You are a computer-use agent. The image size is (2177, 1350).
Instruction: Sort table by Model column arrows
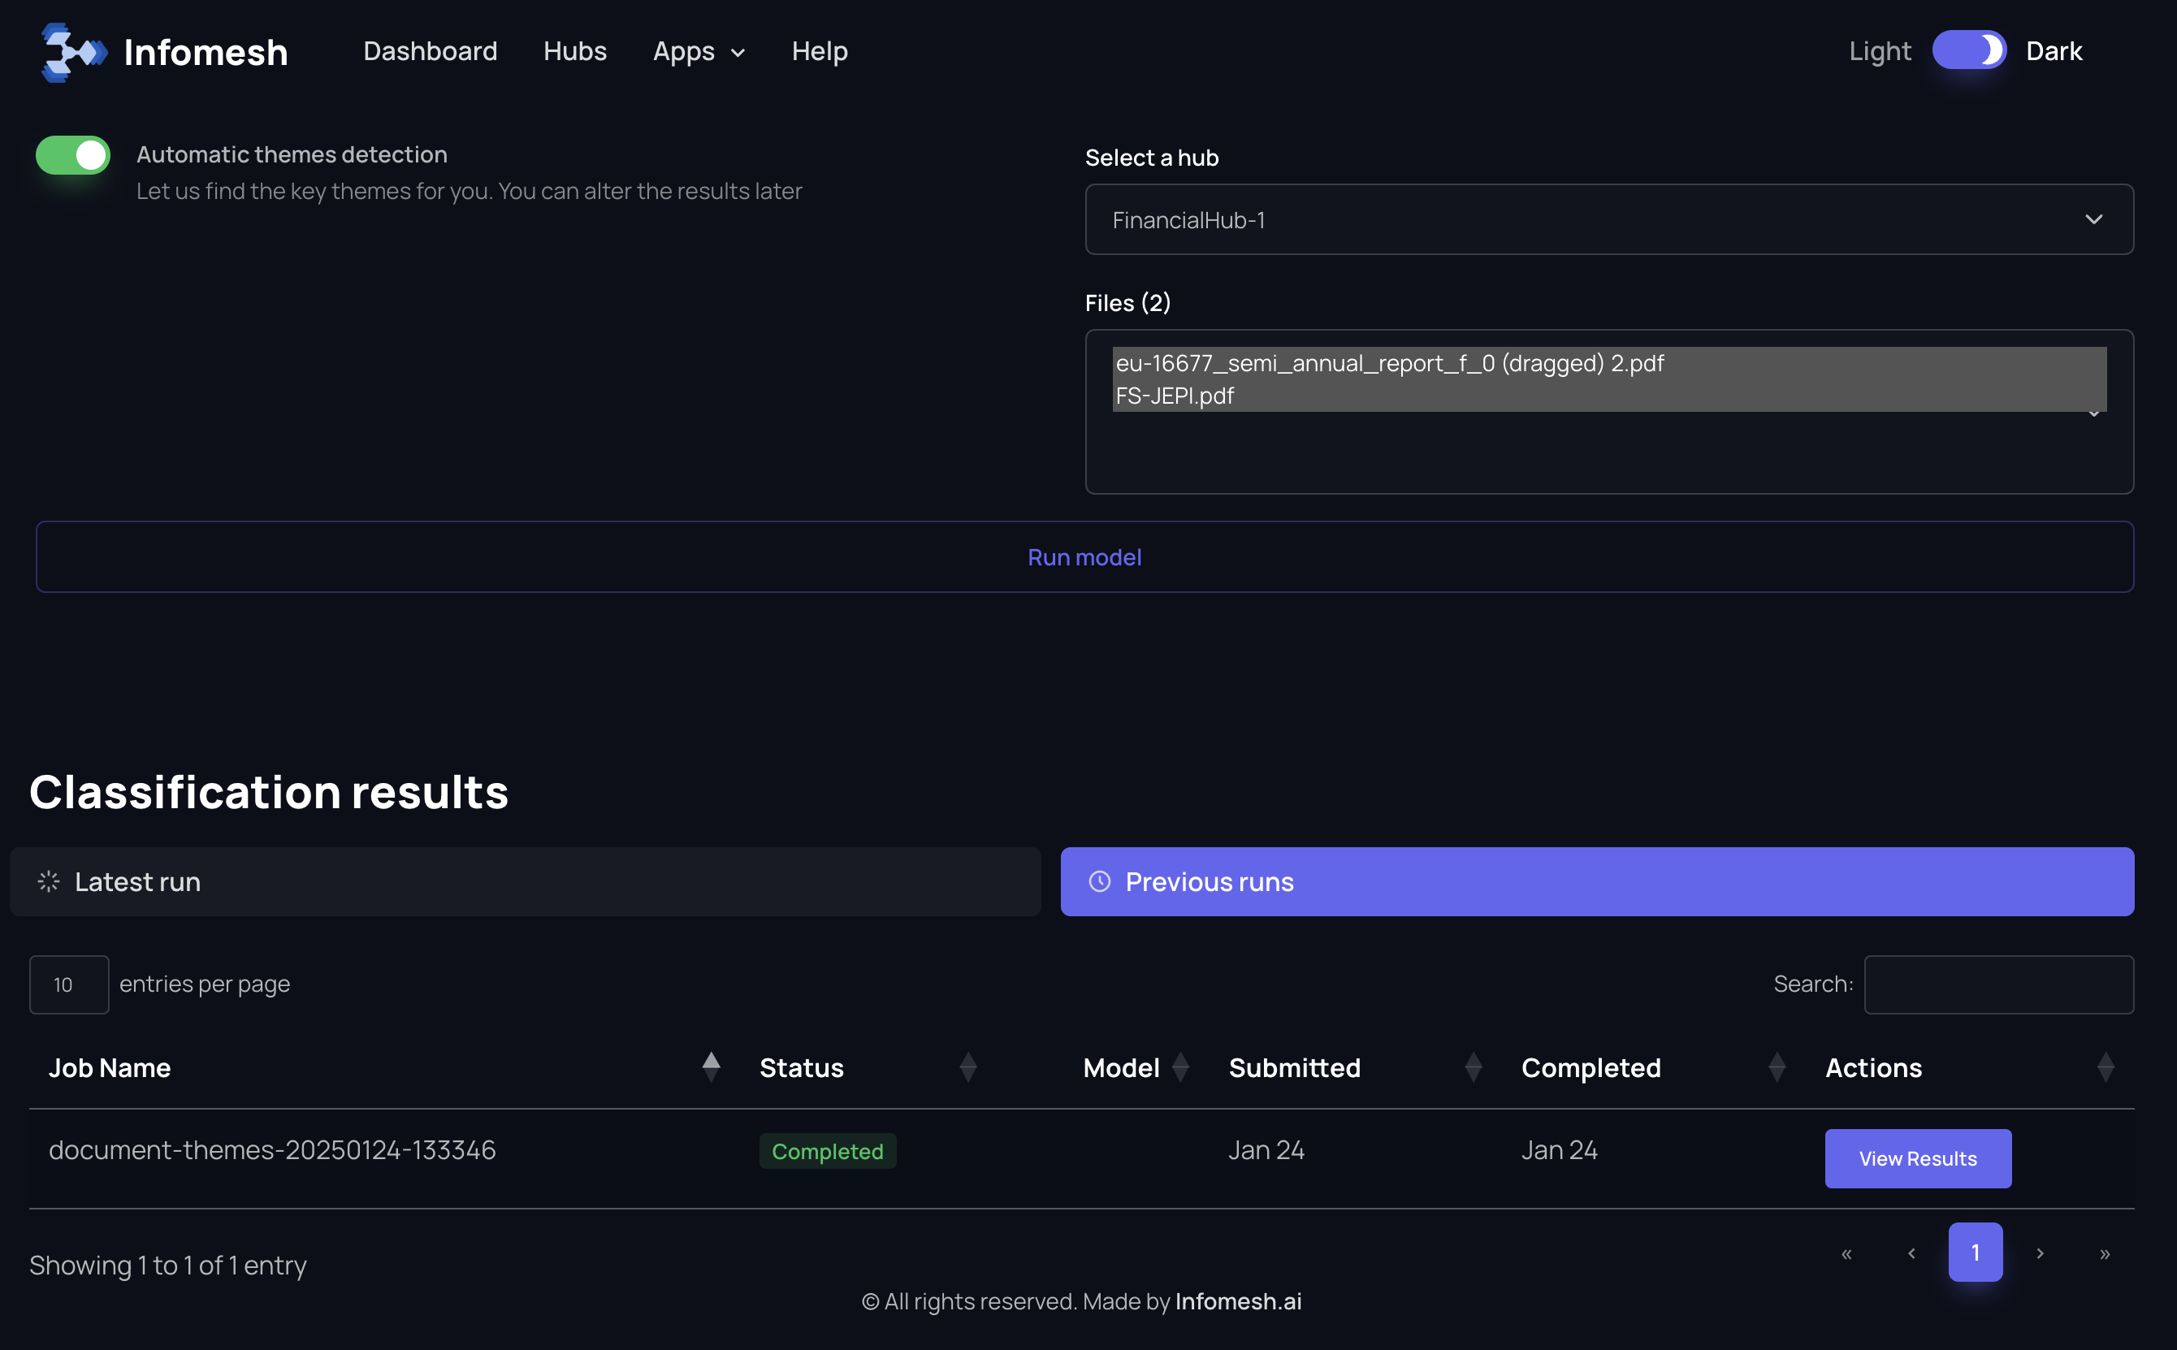(x=1180, y=1067)
